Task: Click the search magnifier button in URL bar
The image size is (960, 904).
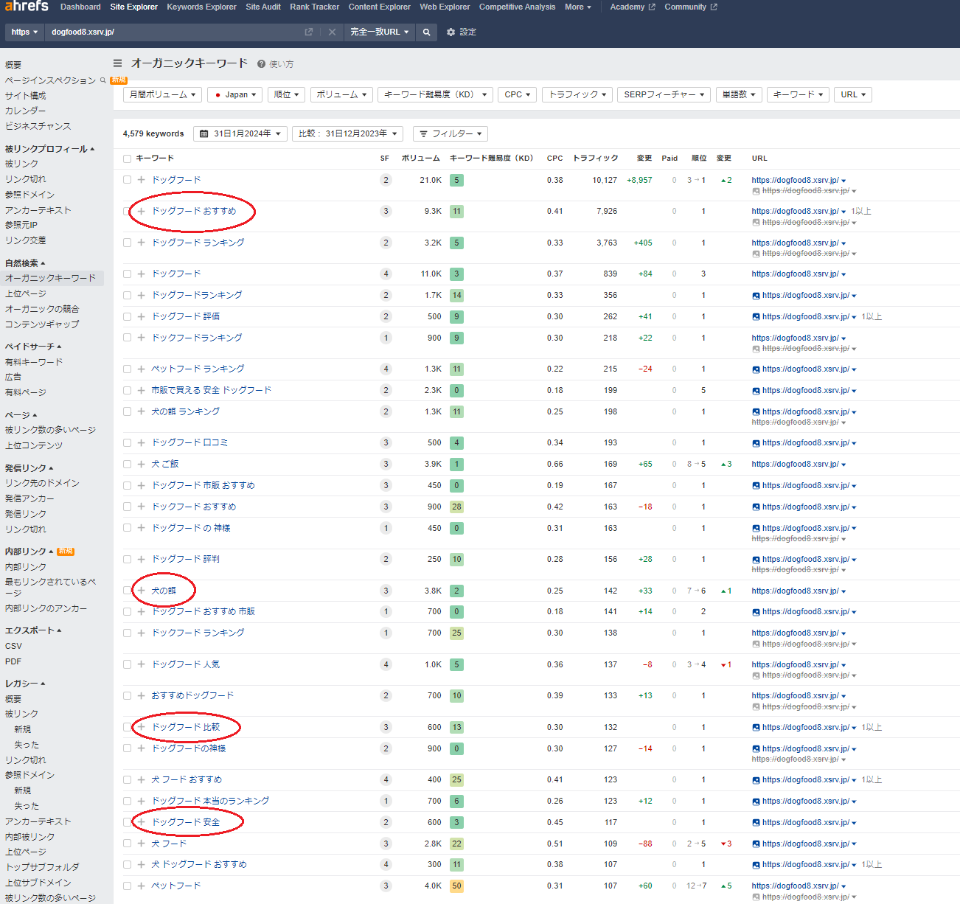Action: 426,32
